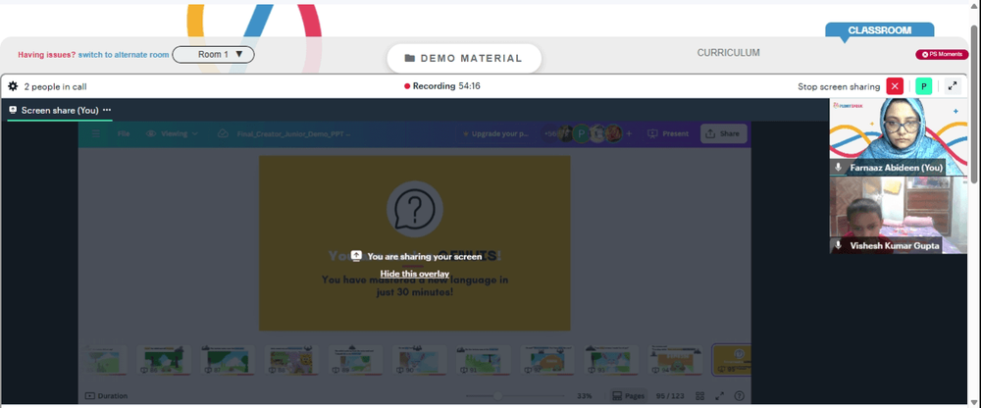981x408 pixels.
Task: Toggle Pages panel button
Action: click(x=628, y=396)
